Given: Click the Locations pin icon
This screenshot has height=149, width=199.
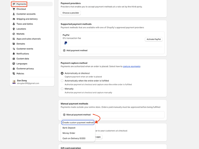Looking at the screenshot, I should click(x=14, y=29).
